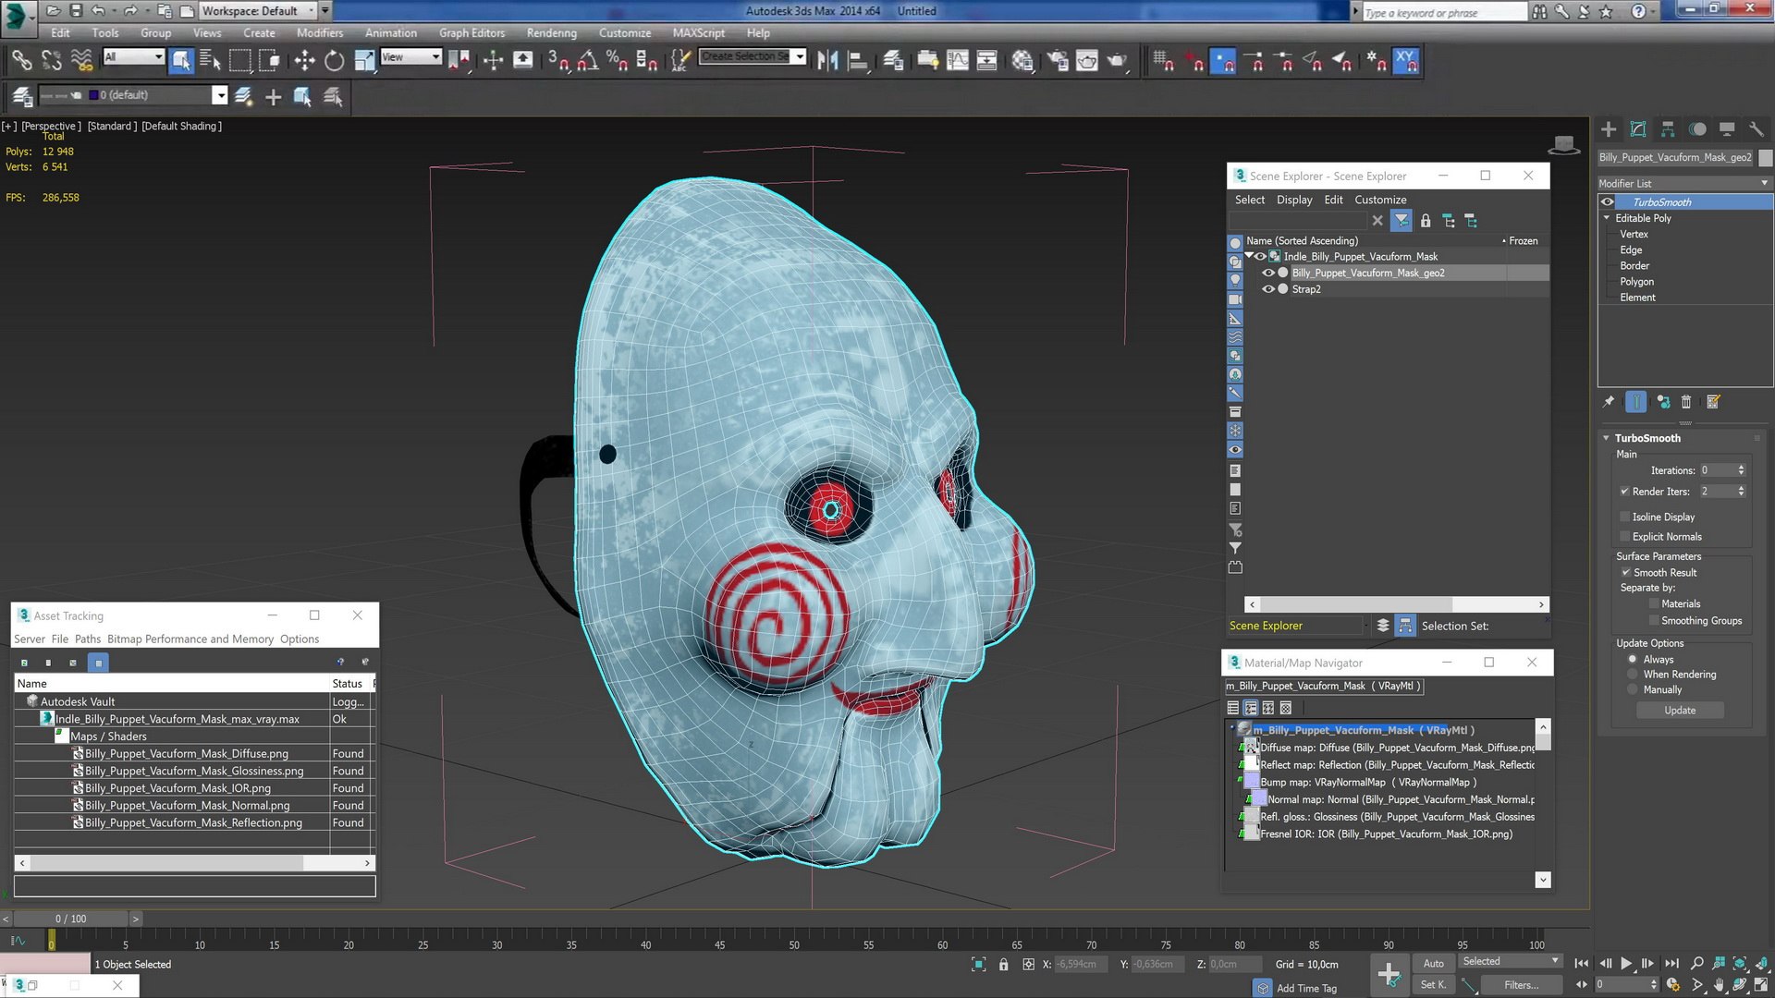Open the Modifiers menu
The image size is (1775, 998).
coord(320,32)
